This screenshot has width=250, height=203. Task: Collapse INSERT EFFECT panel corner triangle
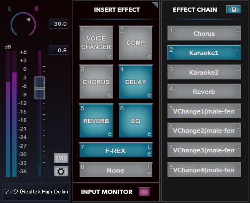click(155, 5)
